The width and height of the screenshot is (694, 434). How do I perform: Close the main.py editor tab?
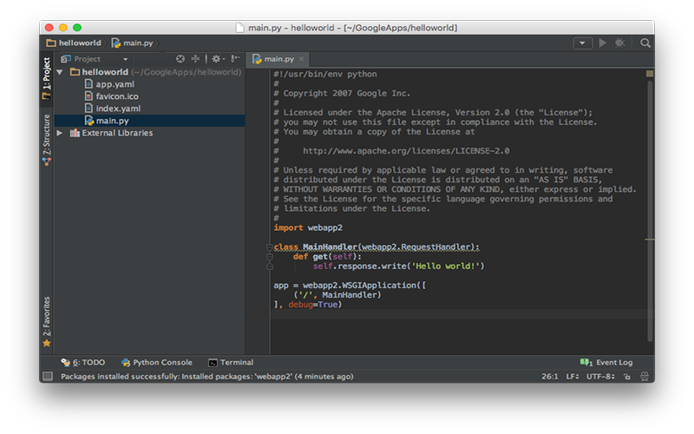[x=301, y=59]
